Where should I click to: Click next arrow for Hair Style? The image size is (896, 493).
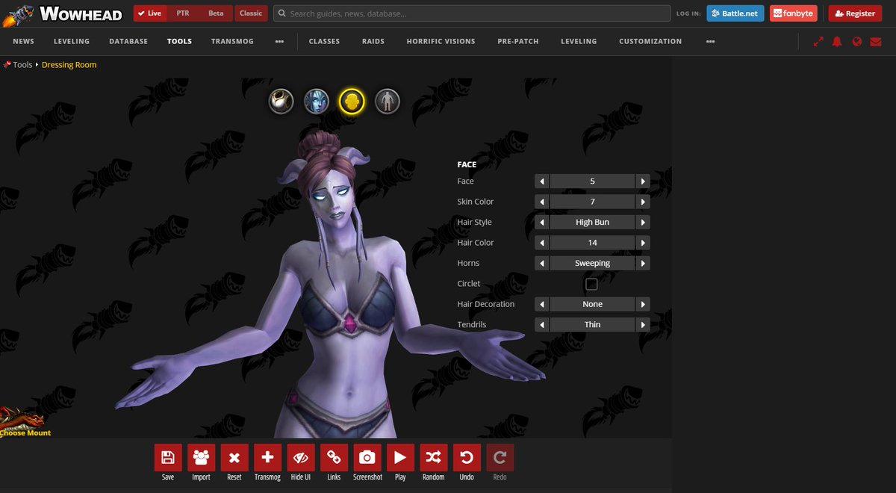pos(643,223)
